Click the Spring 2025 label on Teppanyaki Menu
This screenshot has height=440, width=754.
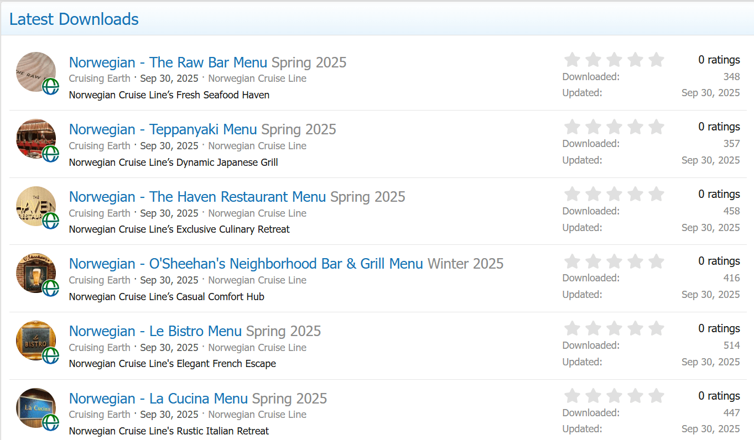click(x=299, y=129)
